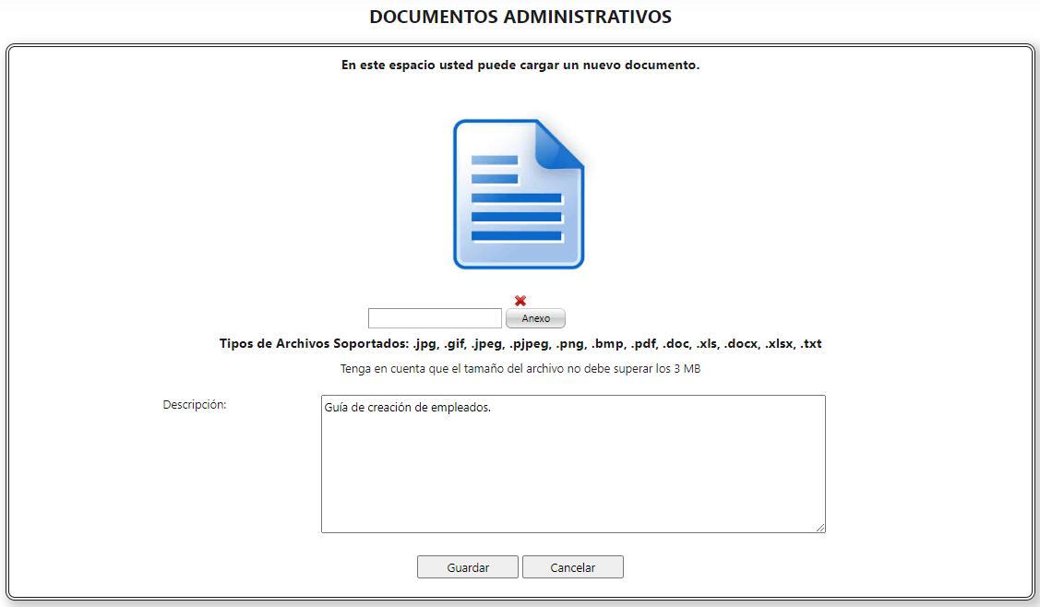
Task: Click the 'cargar un nuevo documento' instruction text
Action: 520,65
